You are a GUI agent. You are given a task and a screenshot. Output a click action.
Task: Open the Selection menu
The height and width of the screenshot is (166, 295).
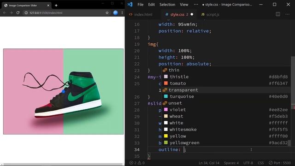[167, 5]
